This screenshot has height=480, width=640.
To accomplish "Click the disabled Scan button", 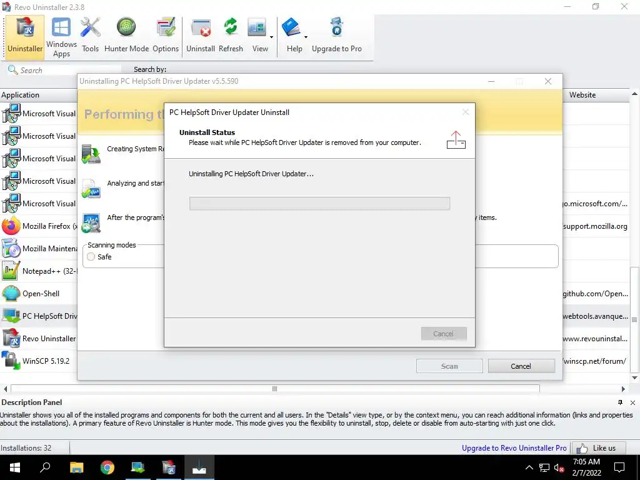I will 449,366.
